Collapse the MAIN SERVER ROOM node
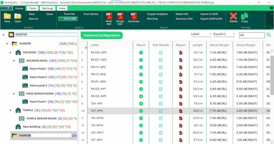Viewport: 274px width, 144px height. tap(14, 94)
